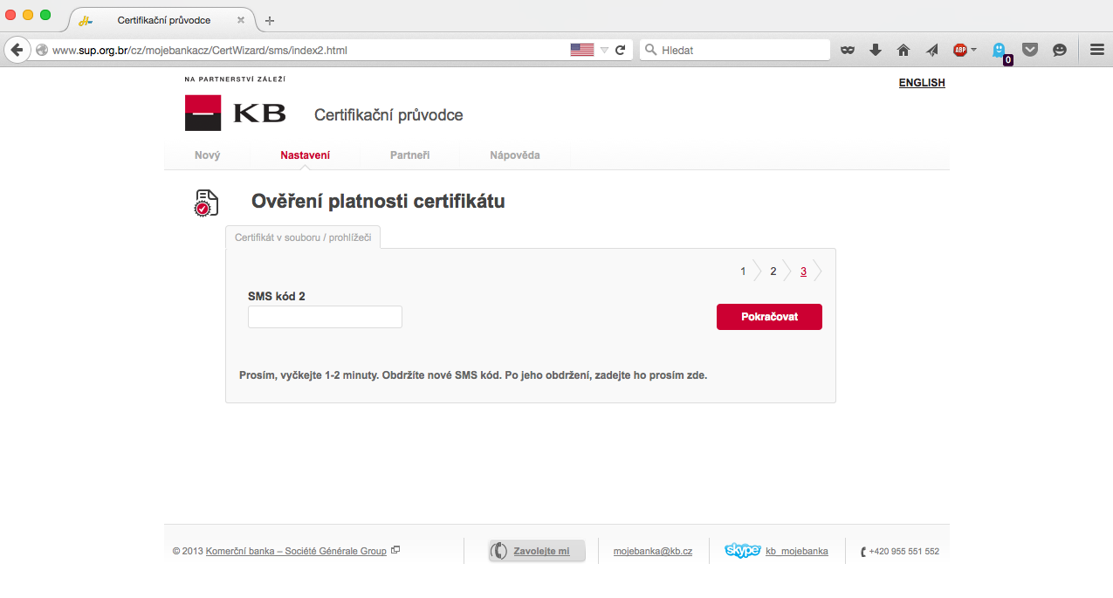Click the URL address bar

(306, 50)
